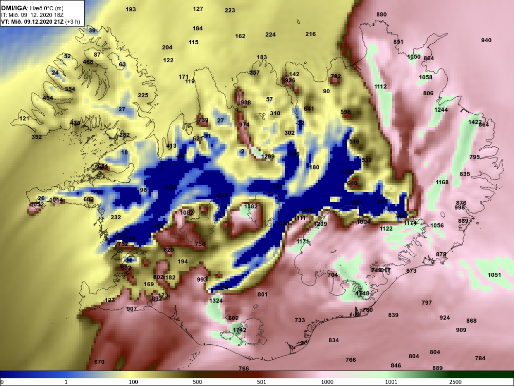Screen dimensions: 514x386
Task: Click the map value '1051'
Action: 494,275
